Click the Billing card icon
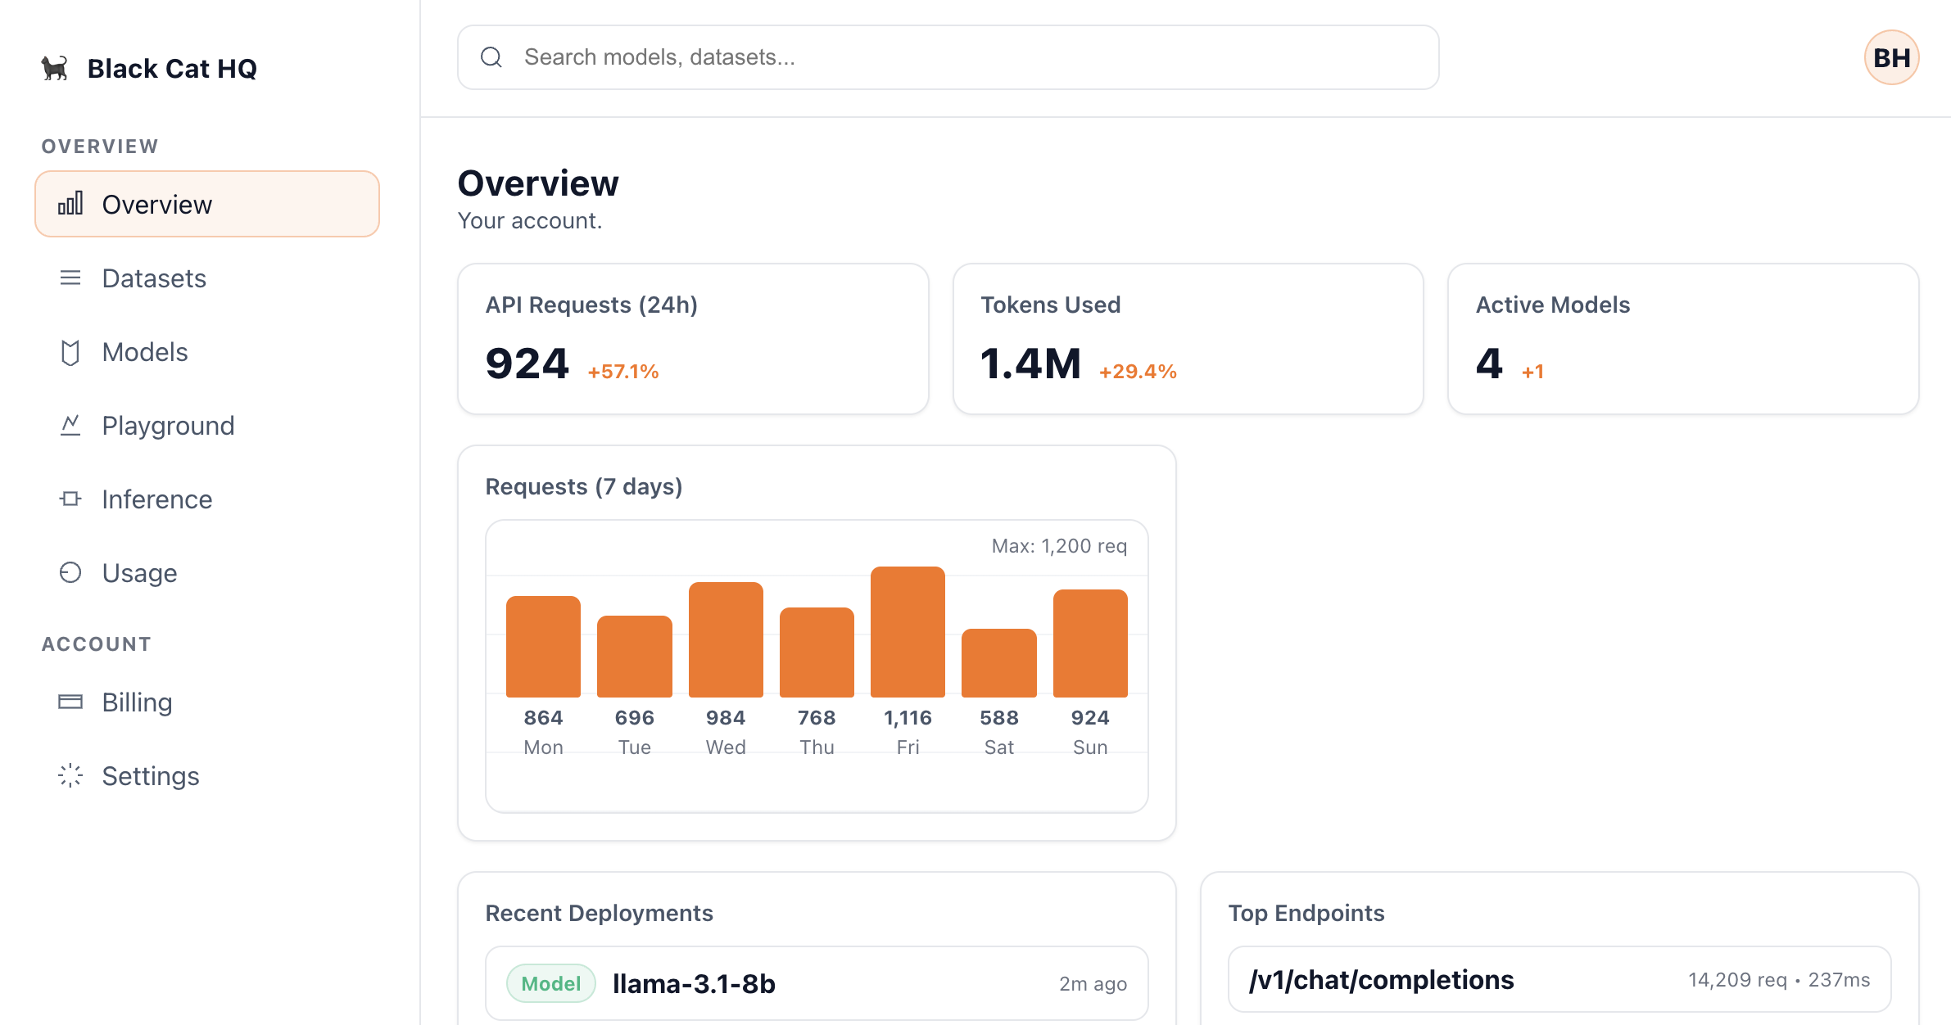 coord(70,702)
